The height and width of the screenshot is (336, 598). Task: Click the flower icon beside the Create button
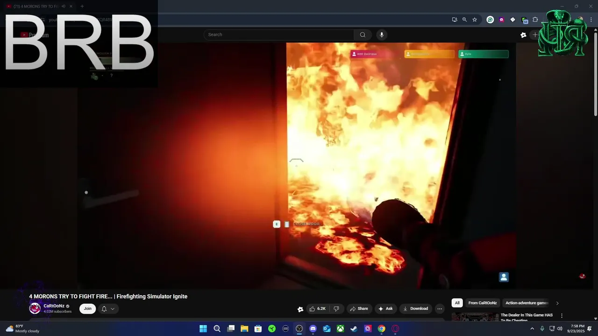pos(523,35)
